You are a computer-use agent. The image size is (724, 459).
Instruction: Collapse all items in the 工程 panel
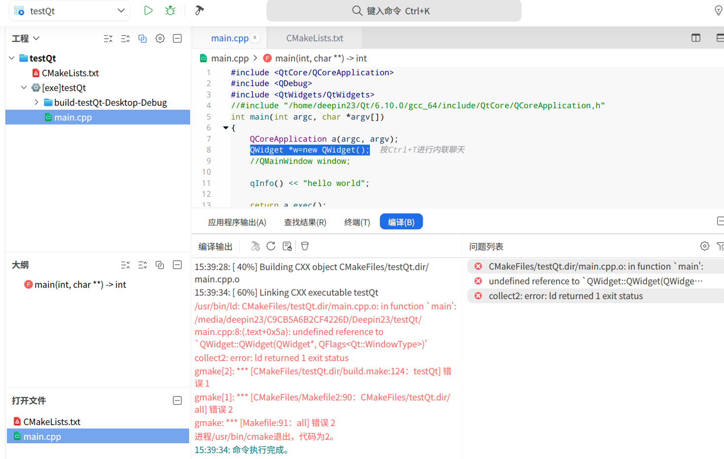tap(108, 38)
